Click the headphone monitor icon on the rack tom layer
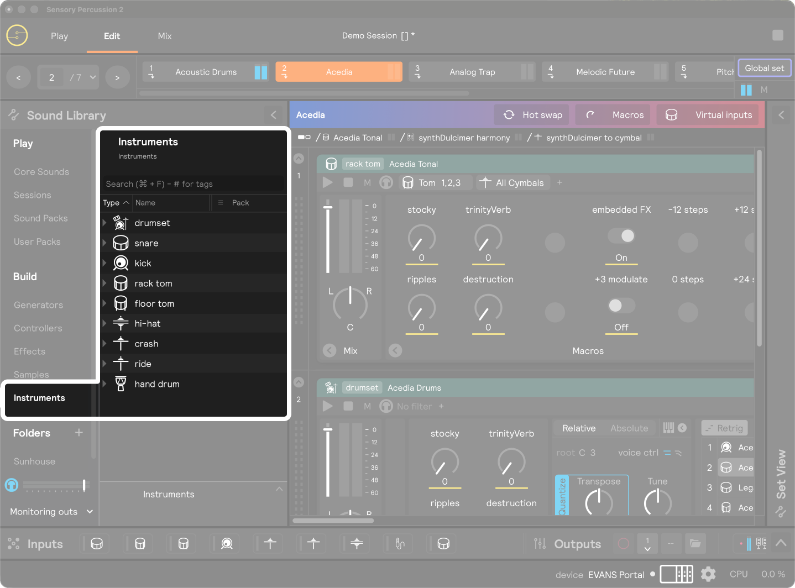The image size is (795, 588). click(x=386, y=182)
